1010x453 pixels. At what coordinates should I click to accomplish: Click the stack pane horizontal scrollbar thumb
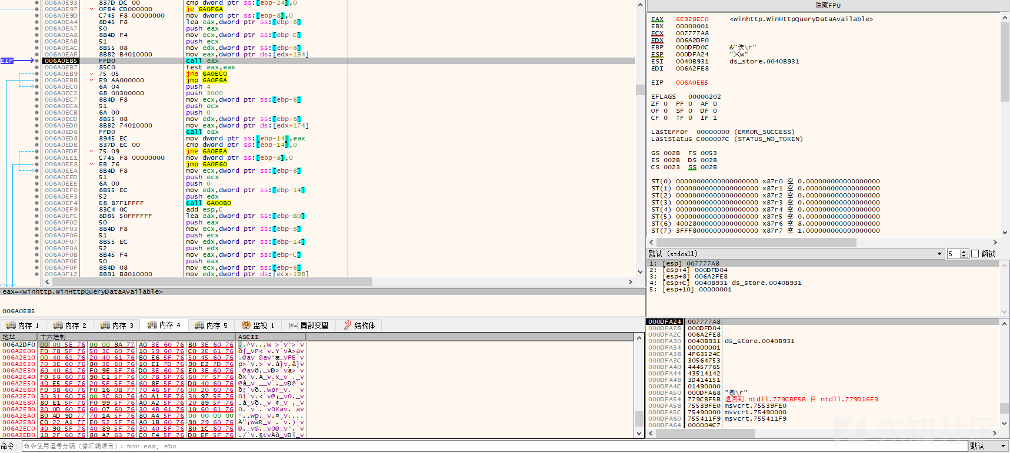[x=705, y=434]
